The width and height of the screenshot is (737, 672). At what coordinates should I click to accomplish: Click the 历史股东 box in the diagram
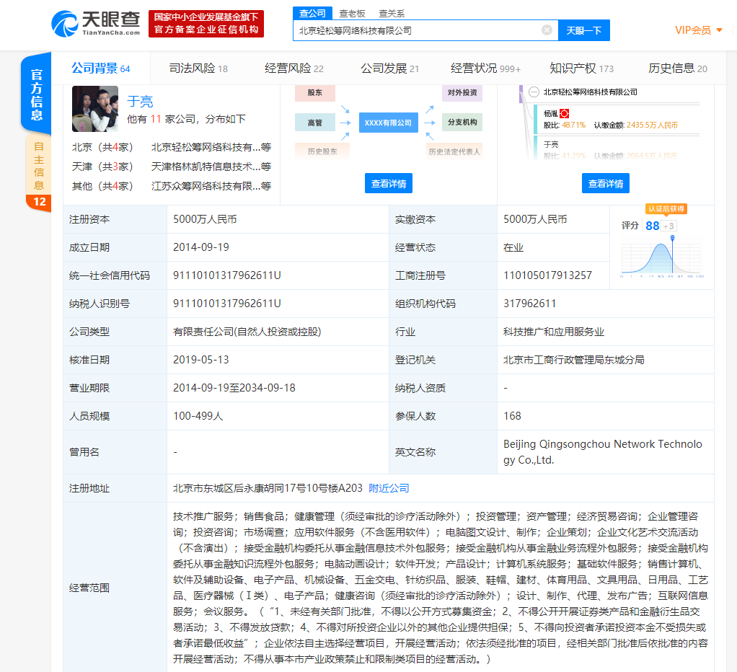(x=322, y=151)
